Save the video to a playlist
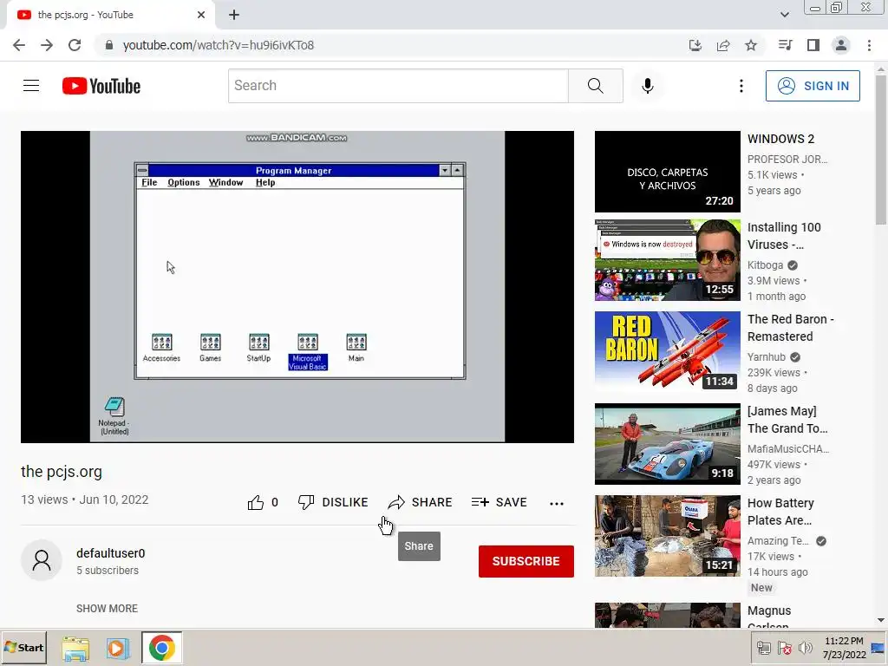Image resolution: width=888 pixels, height=666 pixels. pyautogui.click(x=499, y=502)
